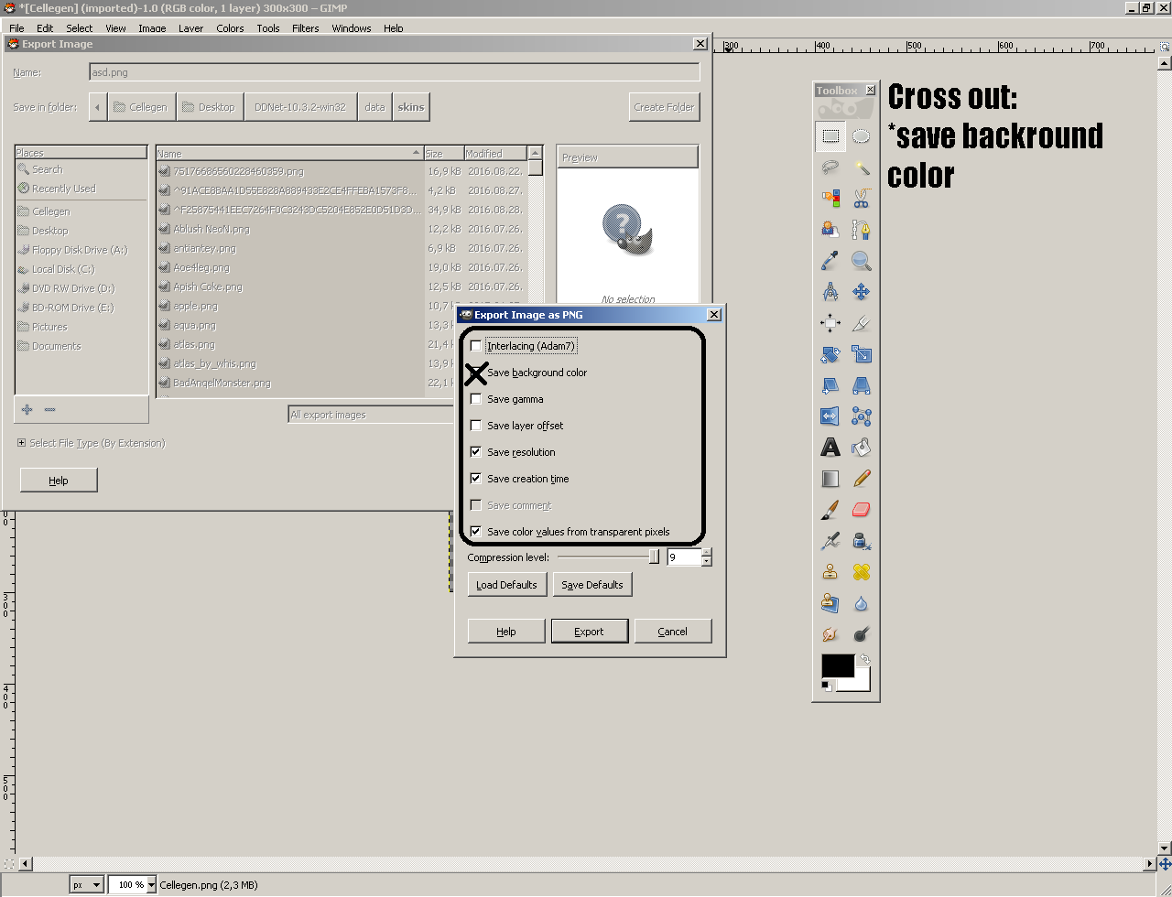This screenshot has height=897, width=1172.
Task: Click the foreground color swatch
Action: pos(838,665)
